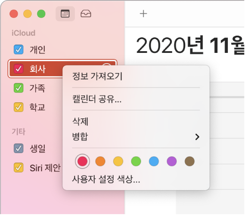Select the 학교 calendar name
Screen dimensions: 245x215
pyautogui.click(x=37, y=107)
